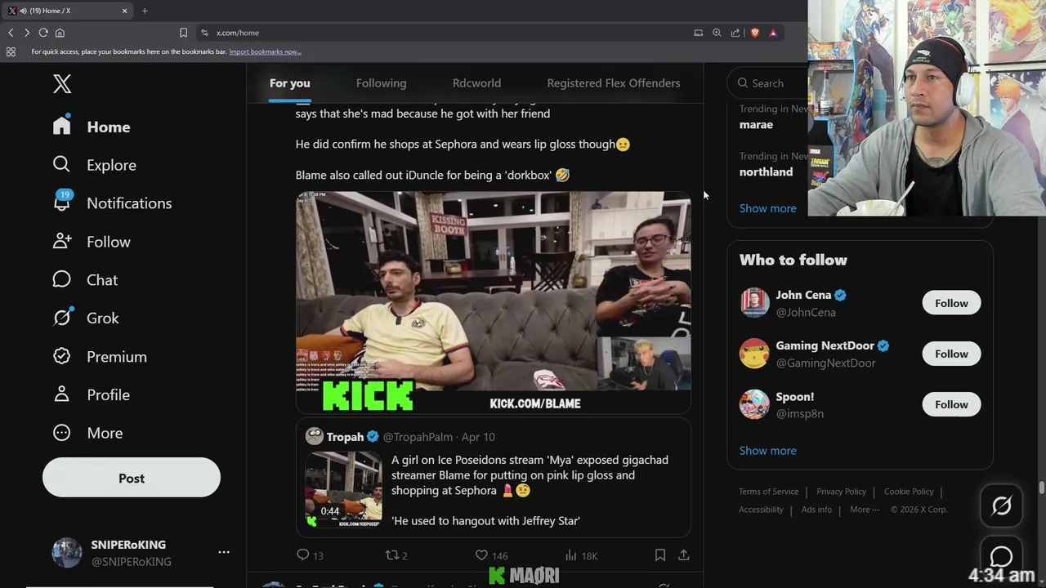
Task: Click Import bookmarks now link
Action: (x=265, y=51)
